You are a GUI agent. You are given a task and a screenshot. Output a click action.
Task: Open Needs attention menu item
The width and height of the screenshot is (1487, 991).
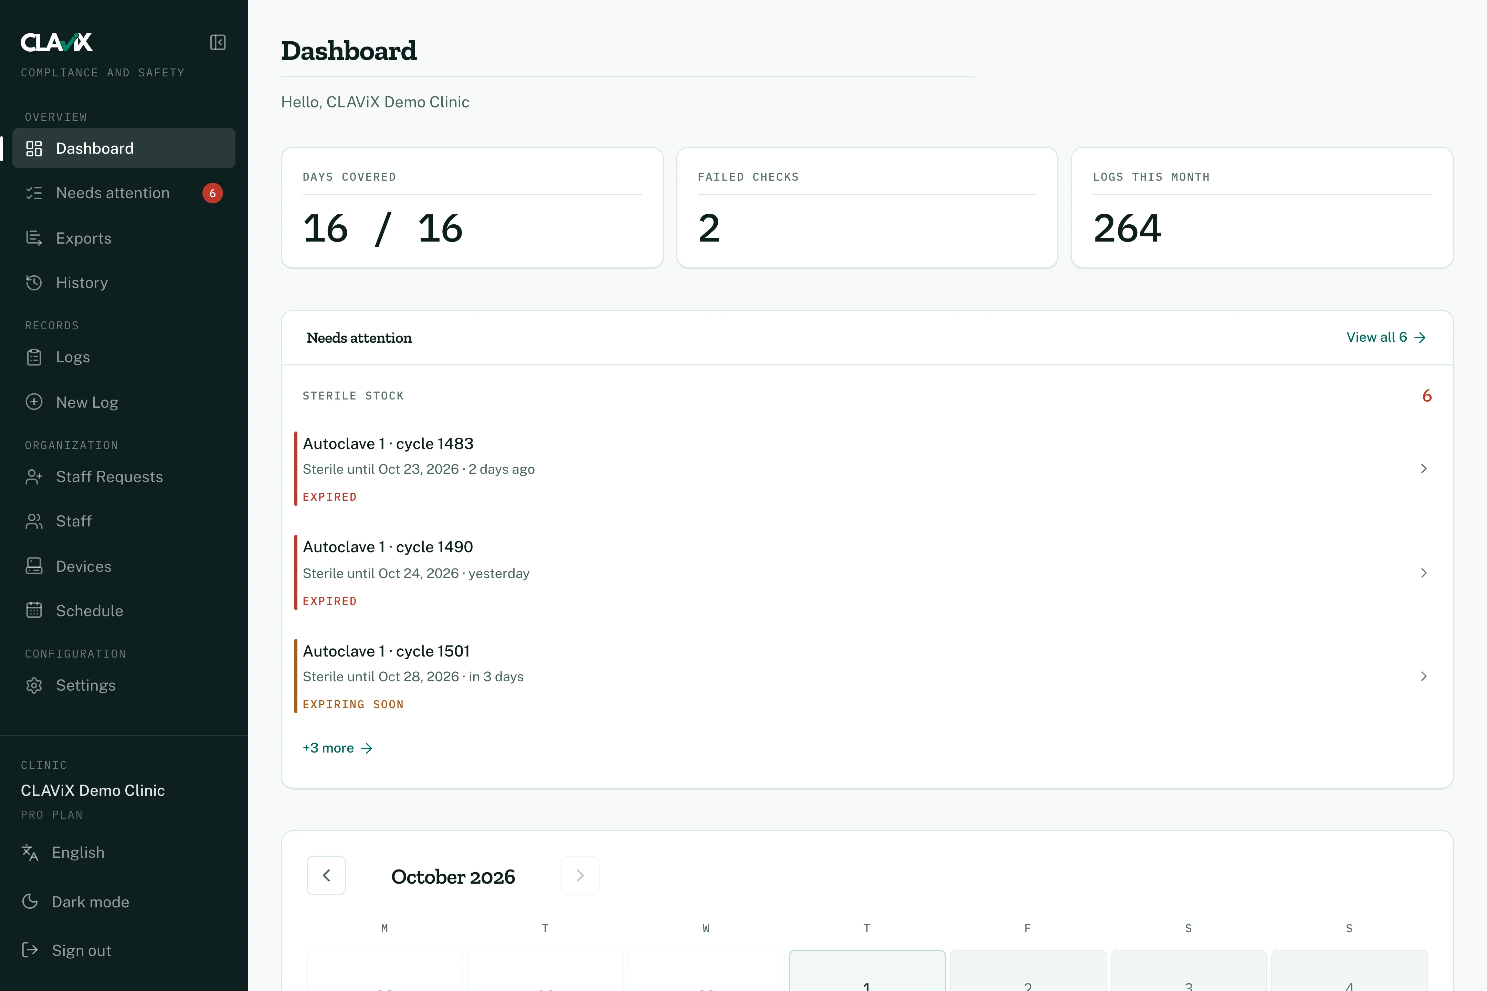point(124,193)
